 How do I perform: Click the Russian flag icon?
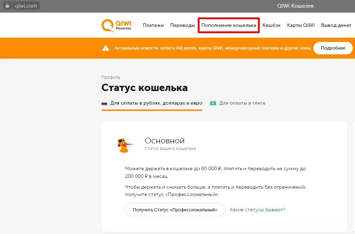(104, 104)
